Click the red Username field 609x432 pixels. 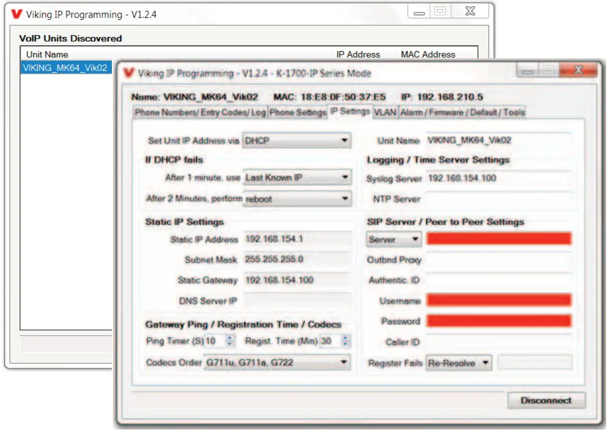tap(499, 300)
